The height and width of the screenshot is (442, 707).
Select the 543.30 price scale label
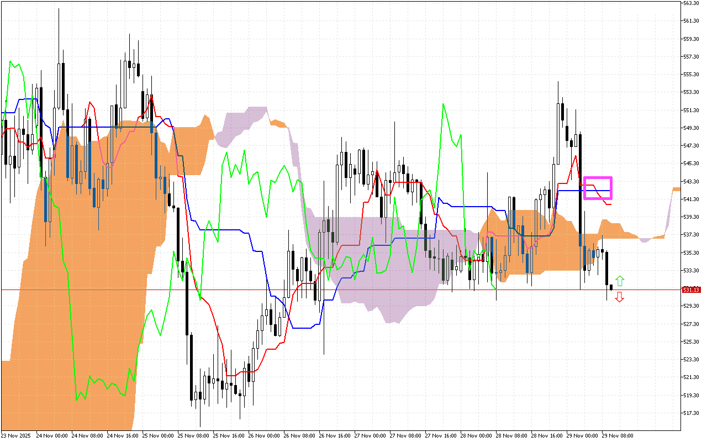[691, 181]
